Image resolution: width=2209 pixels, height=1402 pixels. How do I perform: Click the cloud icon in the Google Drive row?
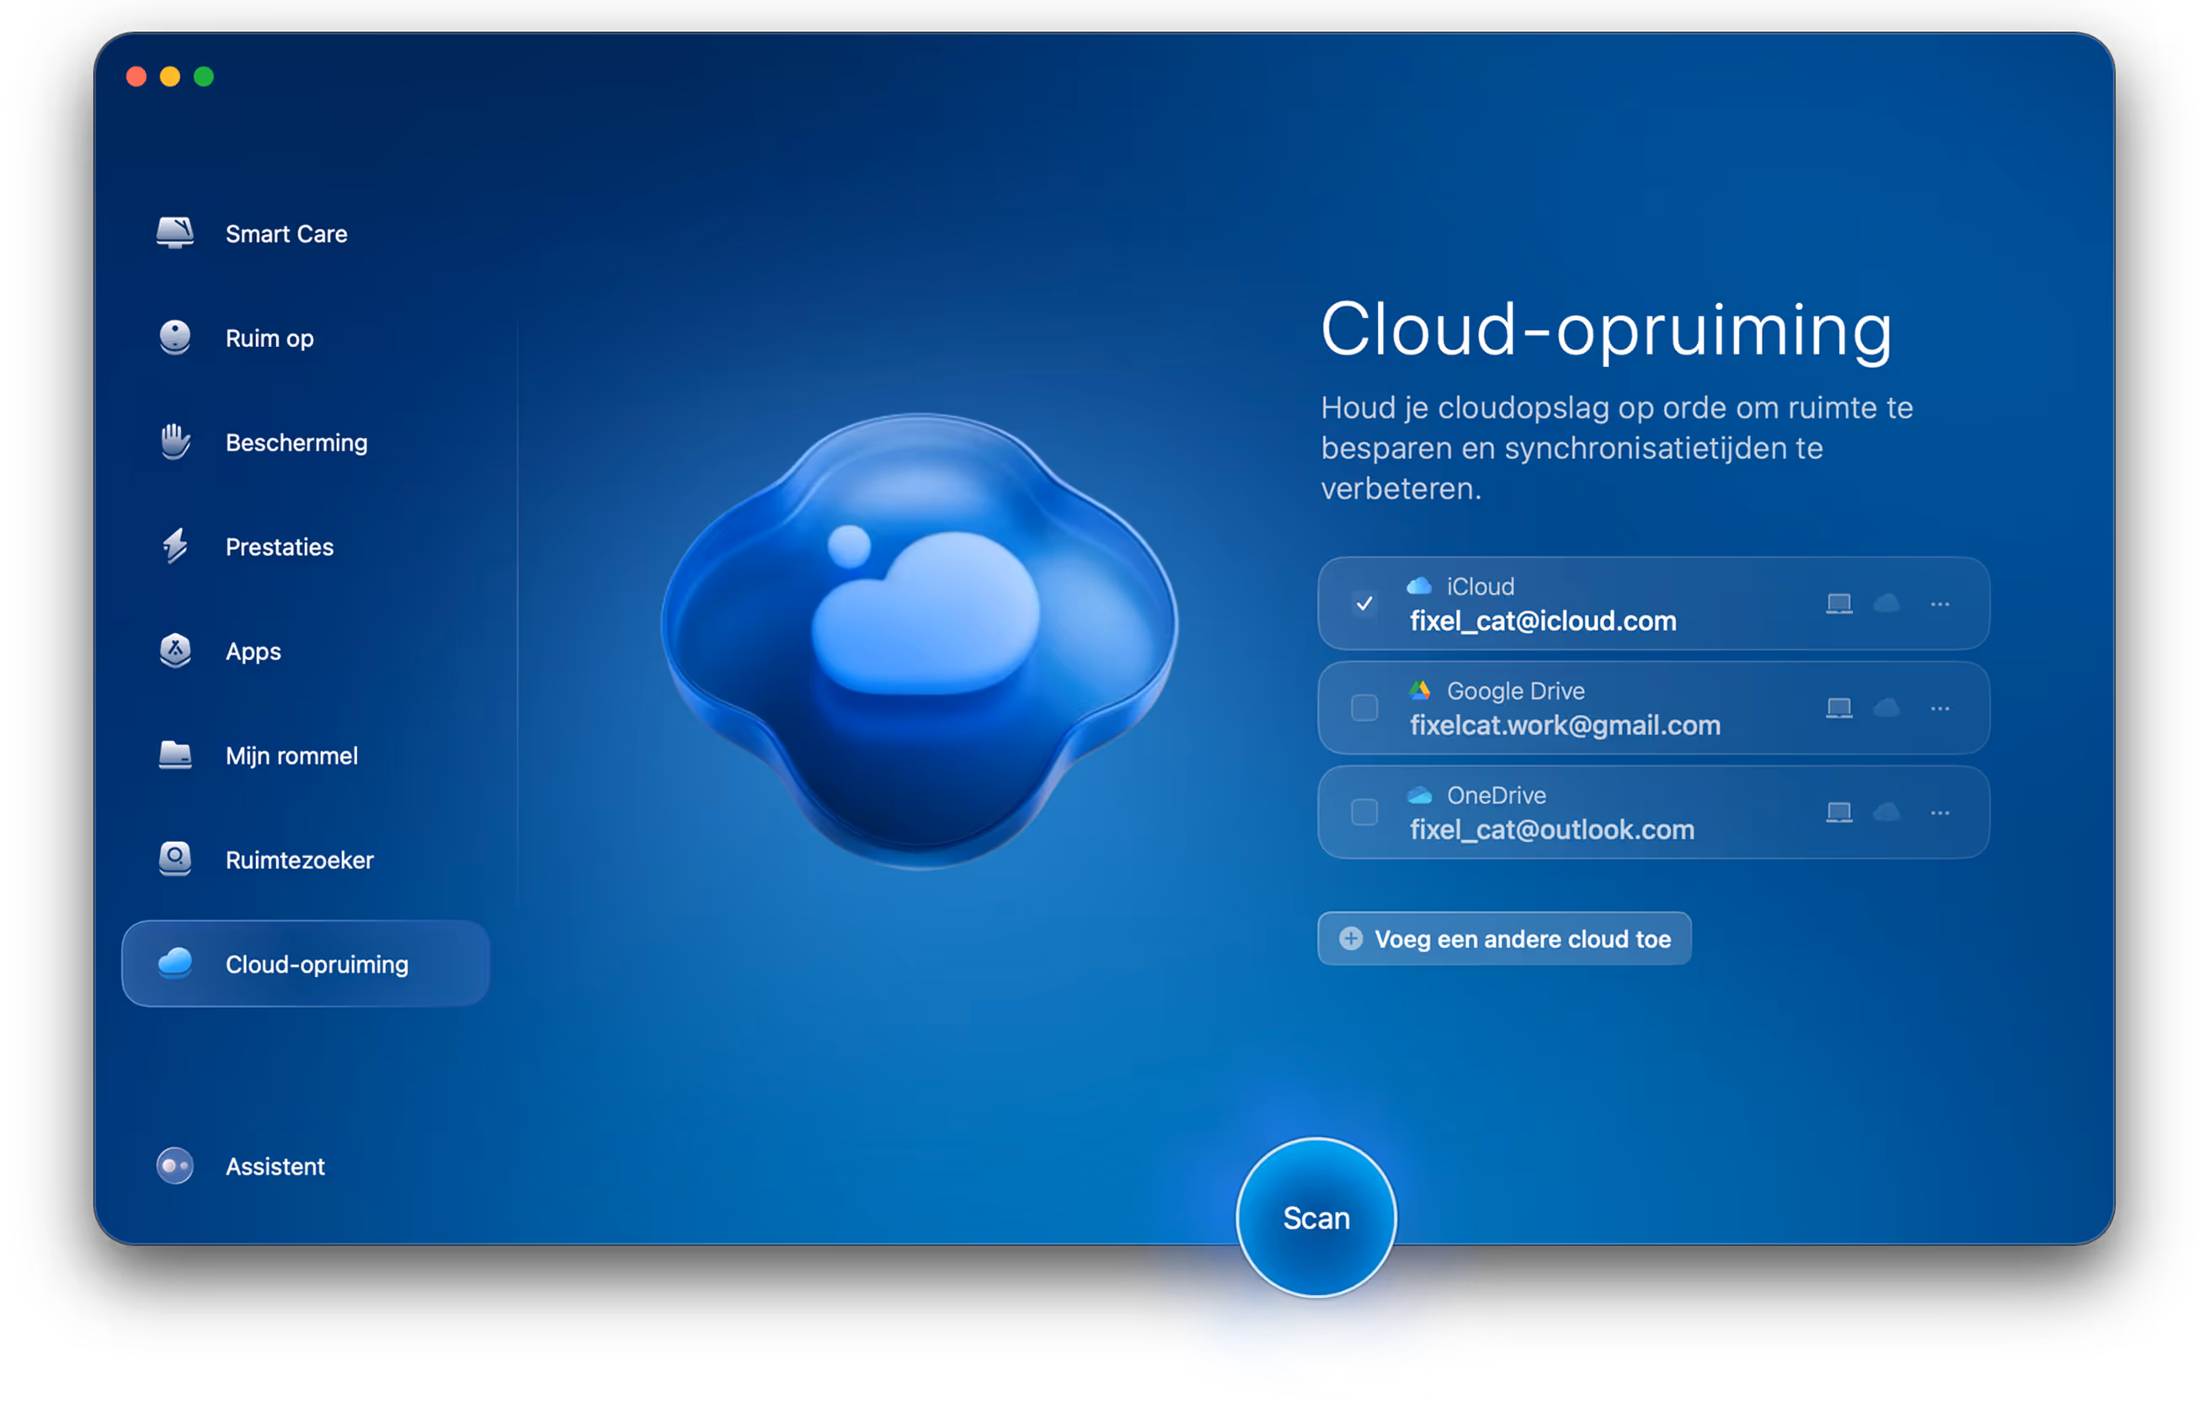pos(1886,708)
